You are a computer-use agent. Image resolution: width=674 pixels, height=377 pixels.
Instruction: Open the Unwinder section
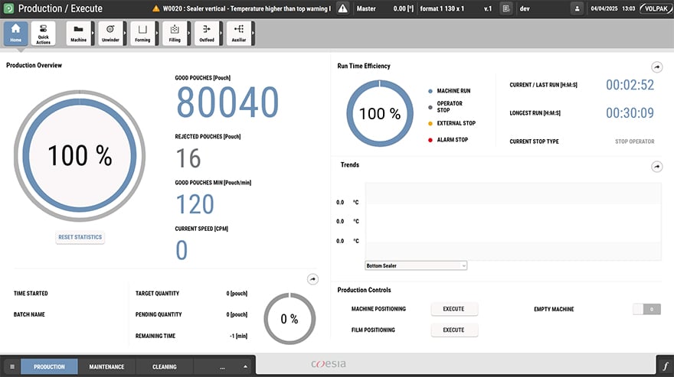pyautogui.click(x=110, y=34)
